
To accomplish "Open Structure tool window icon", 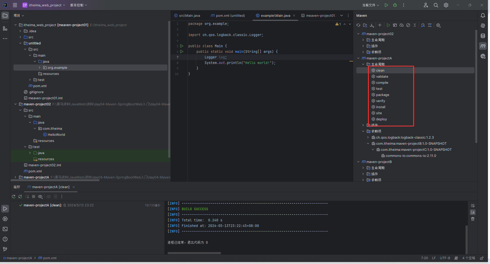I will pos(5,28).
